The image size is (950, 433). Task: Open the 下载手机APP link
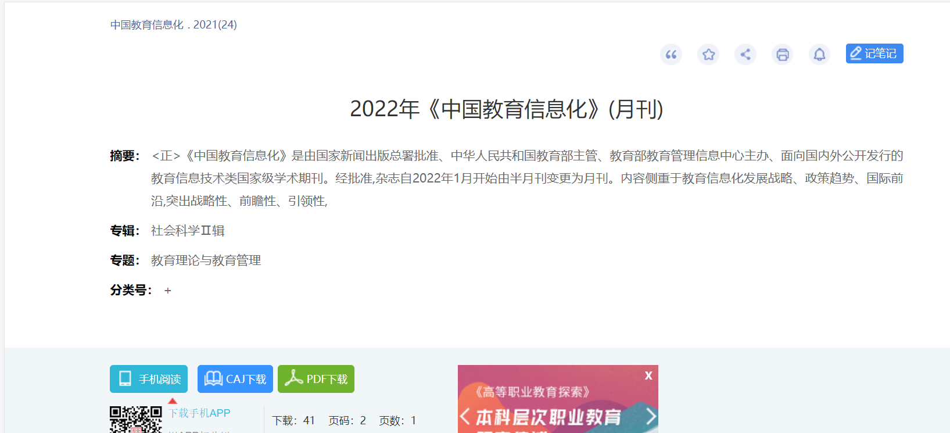tap(199, 413)
